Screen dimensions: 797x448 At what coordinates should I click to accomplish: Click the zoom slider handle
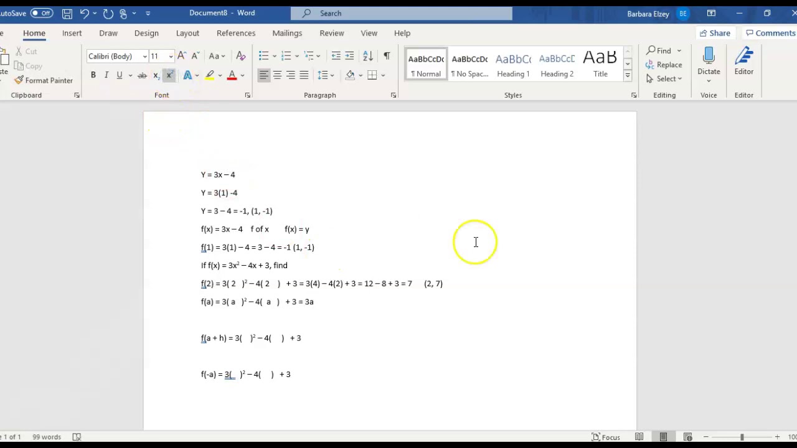pyautogui.click(x=742, y=437)
